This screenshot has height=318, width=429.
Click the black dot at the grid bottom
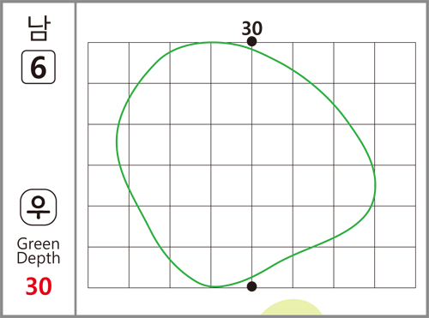pyautogui.click(x=251, y=286)
